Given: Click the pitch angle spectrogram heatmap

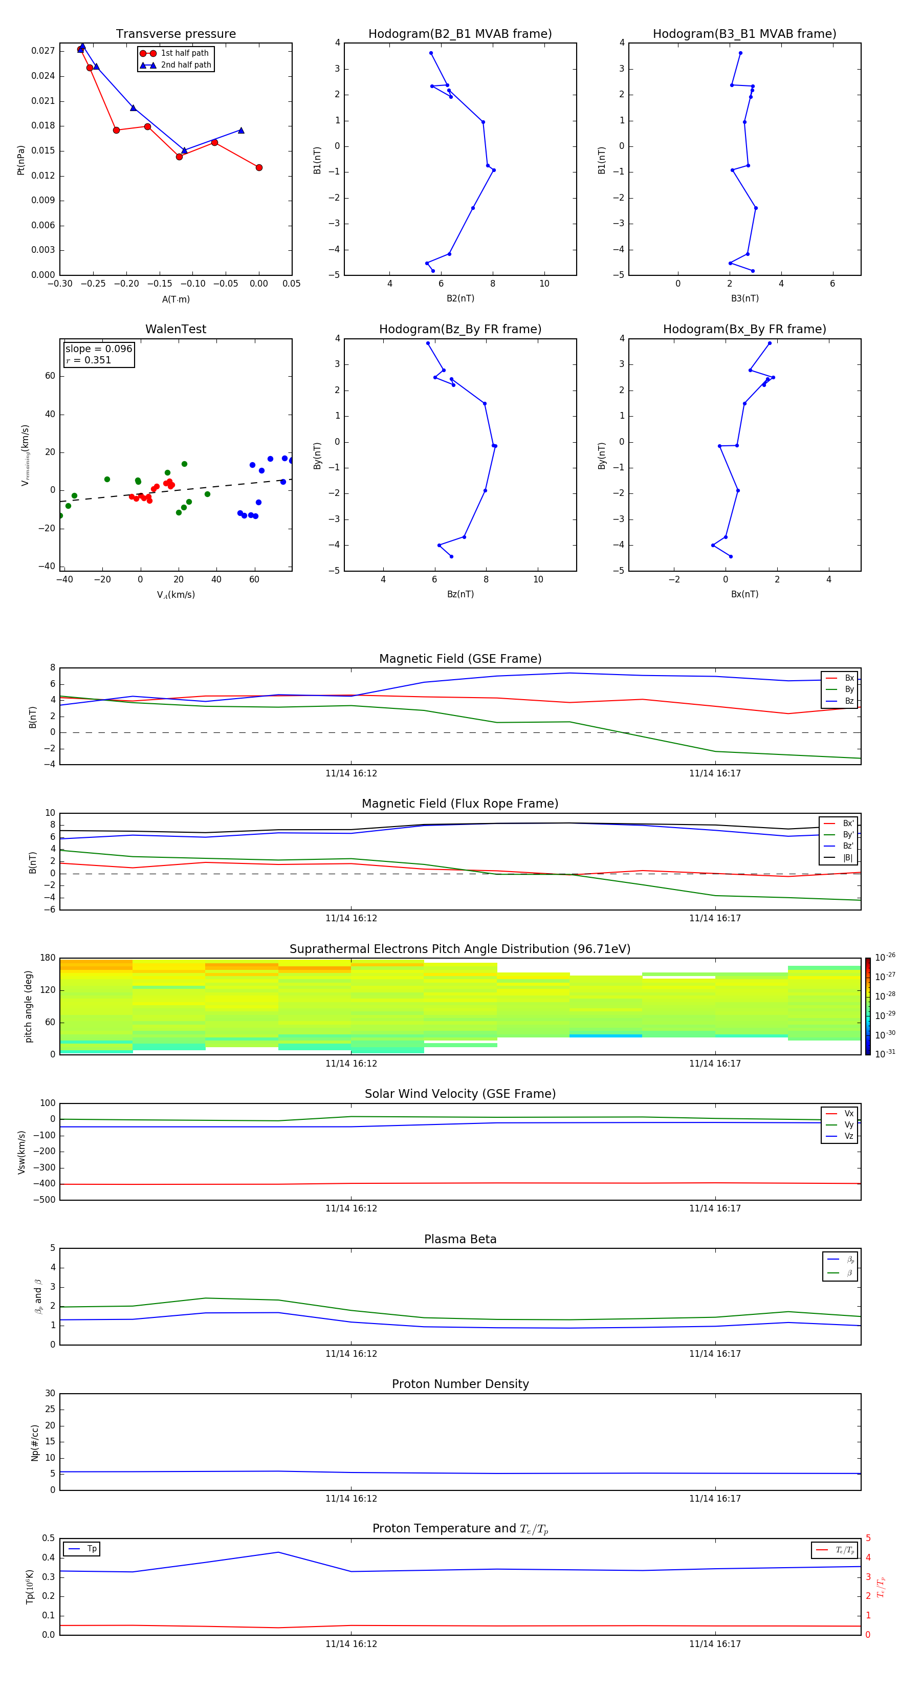Looking at the screenshot, I should 460,1006.
